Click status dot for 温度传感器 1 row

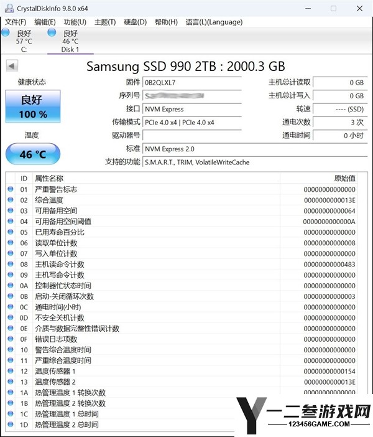click(11, 370)
